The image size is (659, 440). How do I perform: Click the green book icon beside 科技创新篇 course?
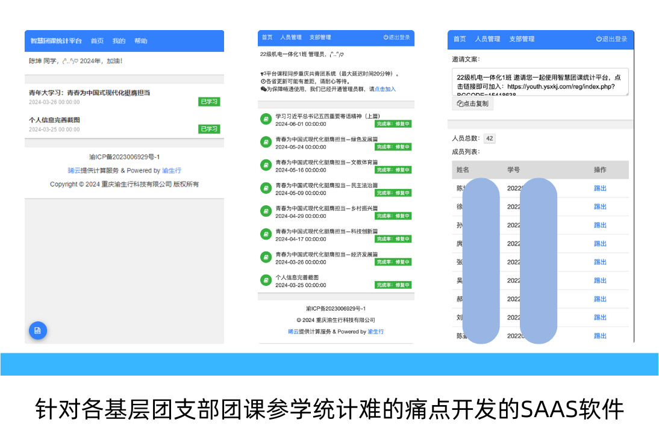(x=266, y=234)
